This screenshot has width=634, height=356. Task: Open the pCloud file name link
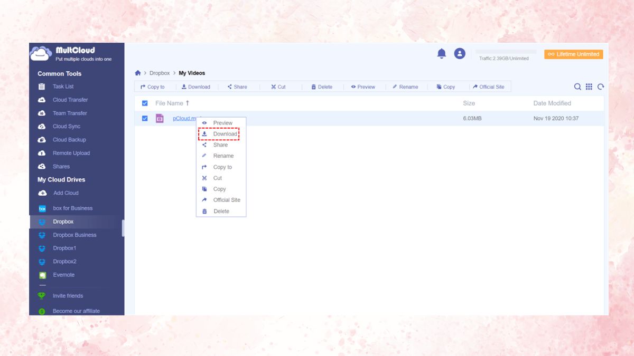click(x=184, y=119)
